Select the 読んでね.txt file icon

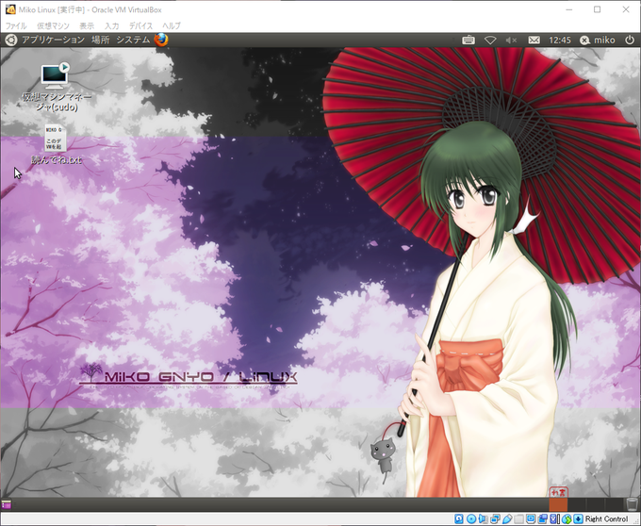(57, 144)
